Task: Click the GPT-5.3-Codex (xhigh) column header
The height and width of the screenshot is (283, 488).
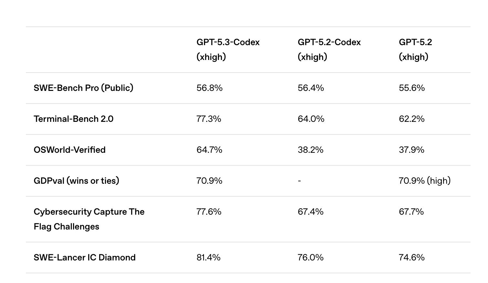Action: tap(228, 49)
